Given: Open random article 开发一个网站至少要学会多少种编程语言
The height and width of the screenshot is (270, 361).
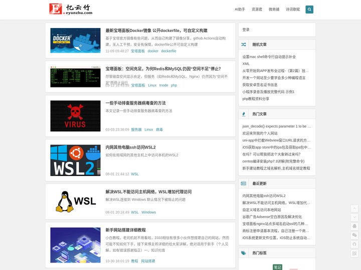Looking at the screenshot, I should pos(274,78).
